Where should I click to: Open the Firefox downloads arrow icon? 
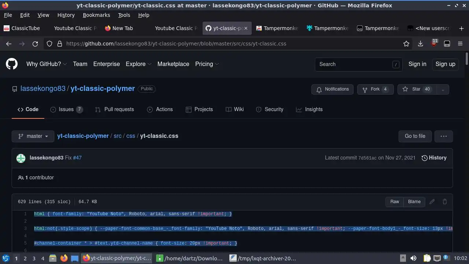pos(420,44)
